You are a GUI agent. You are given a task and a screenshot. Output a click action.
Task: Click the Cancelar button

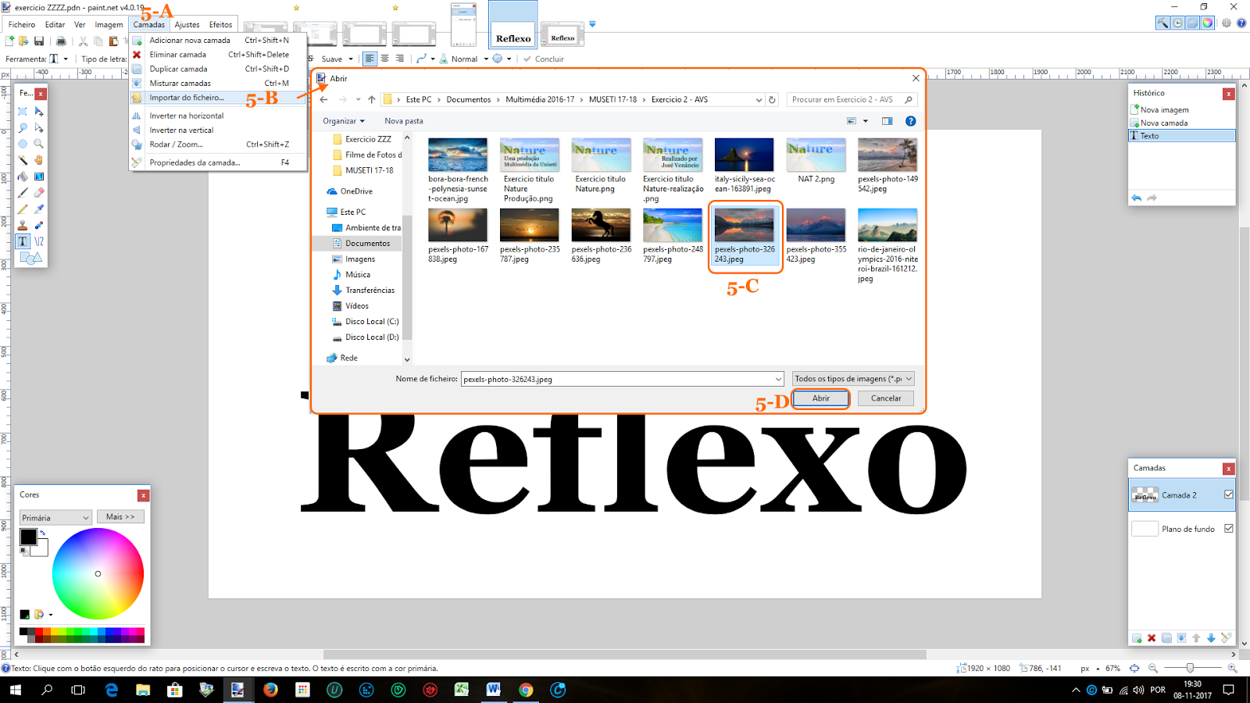tap(886, 398)
